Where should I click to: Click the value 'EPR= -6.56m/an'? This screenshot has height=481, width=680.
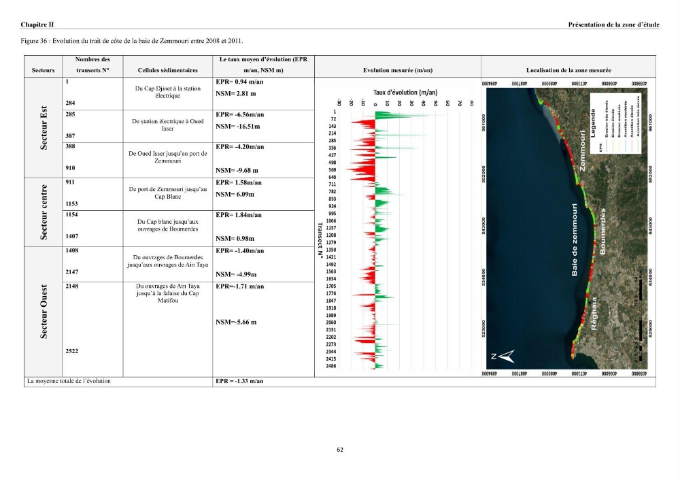pyautogui.click(x=240, y=115)
